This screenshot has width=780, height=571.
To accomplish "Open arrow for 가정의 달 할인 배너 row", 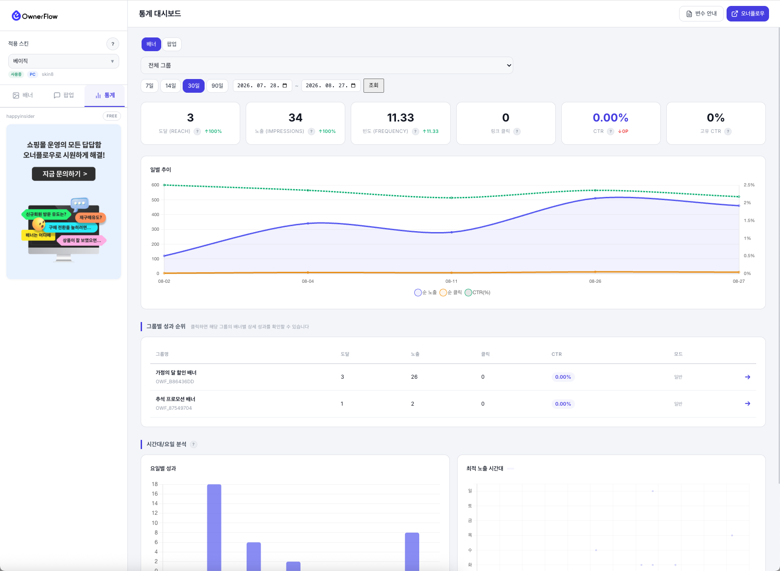I will (748, 377).
